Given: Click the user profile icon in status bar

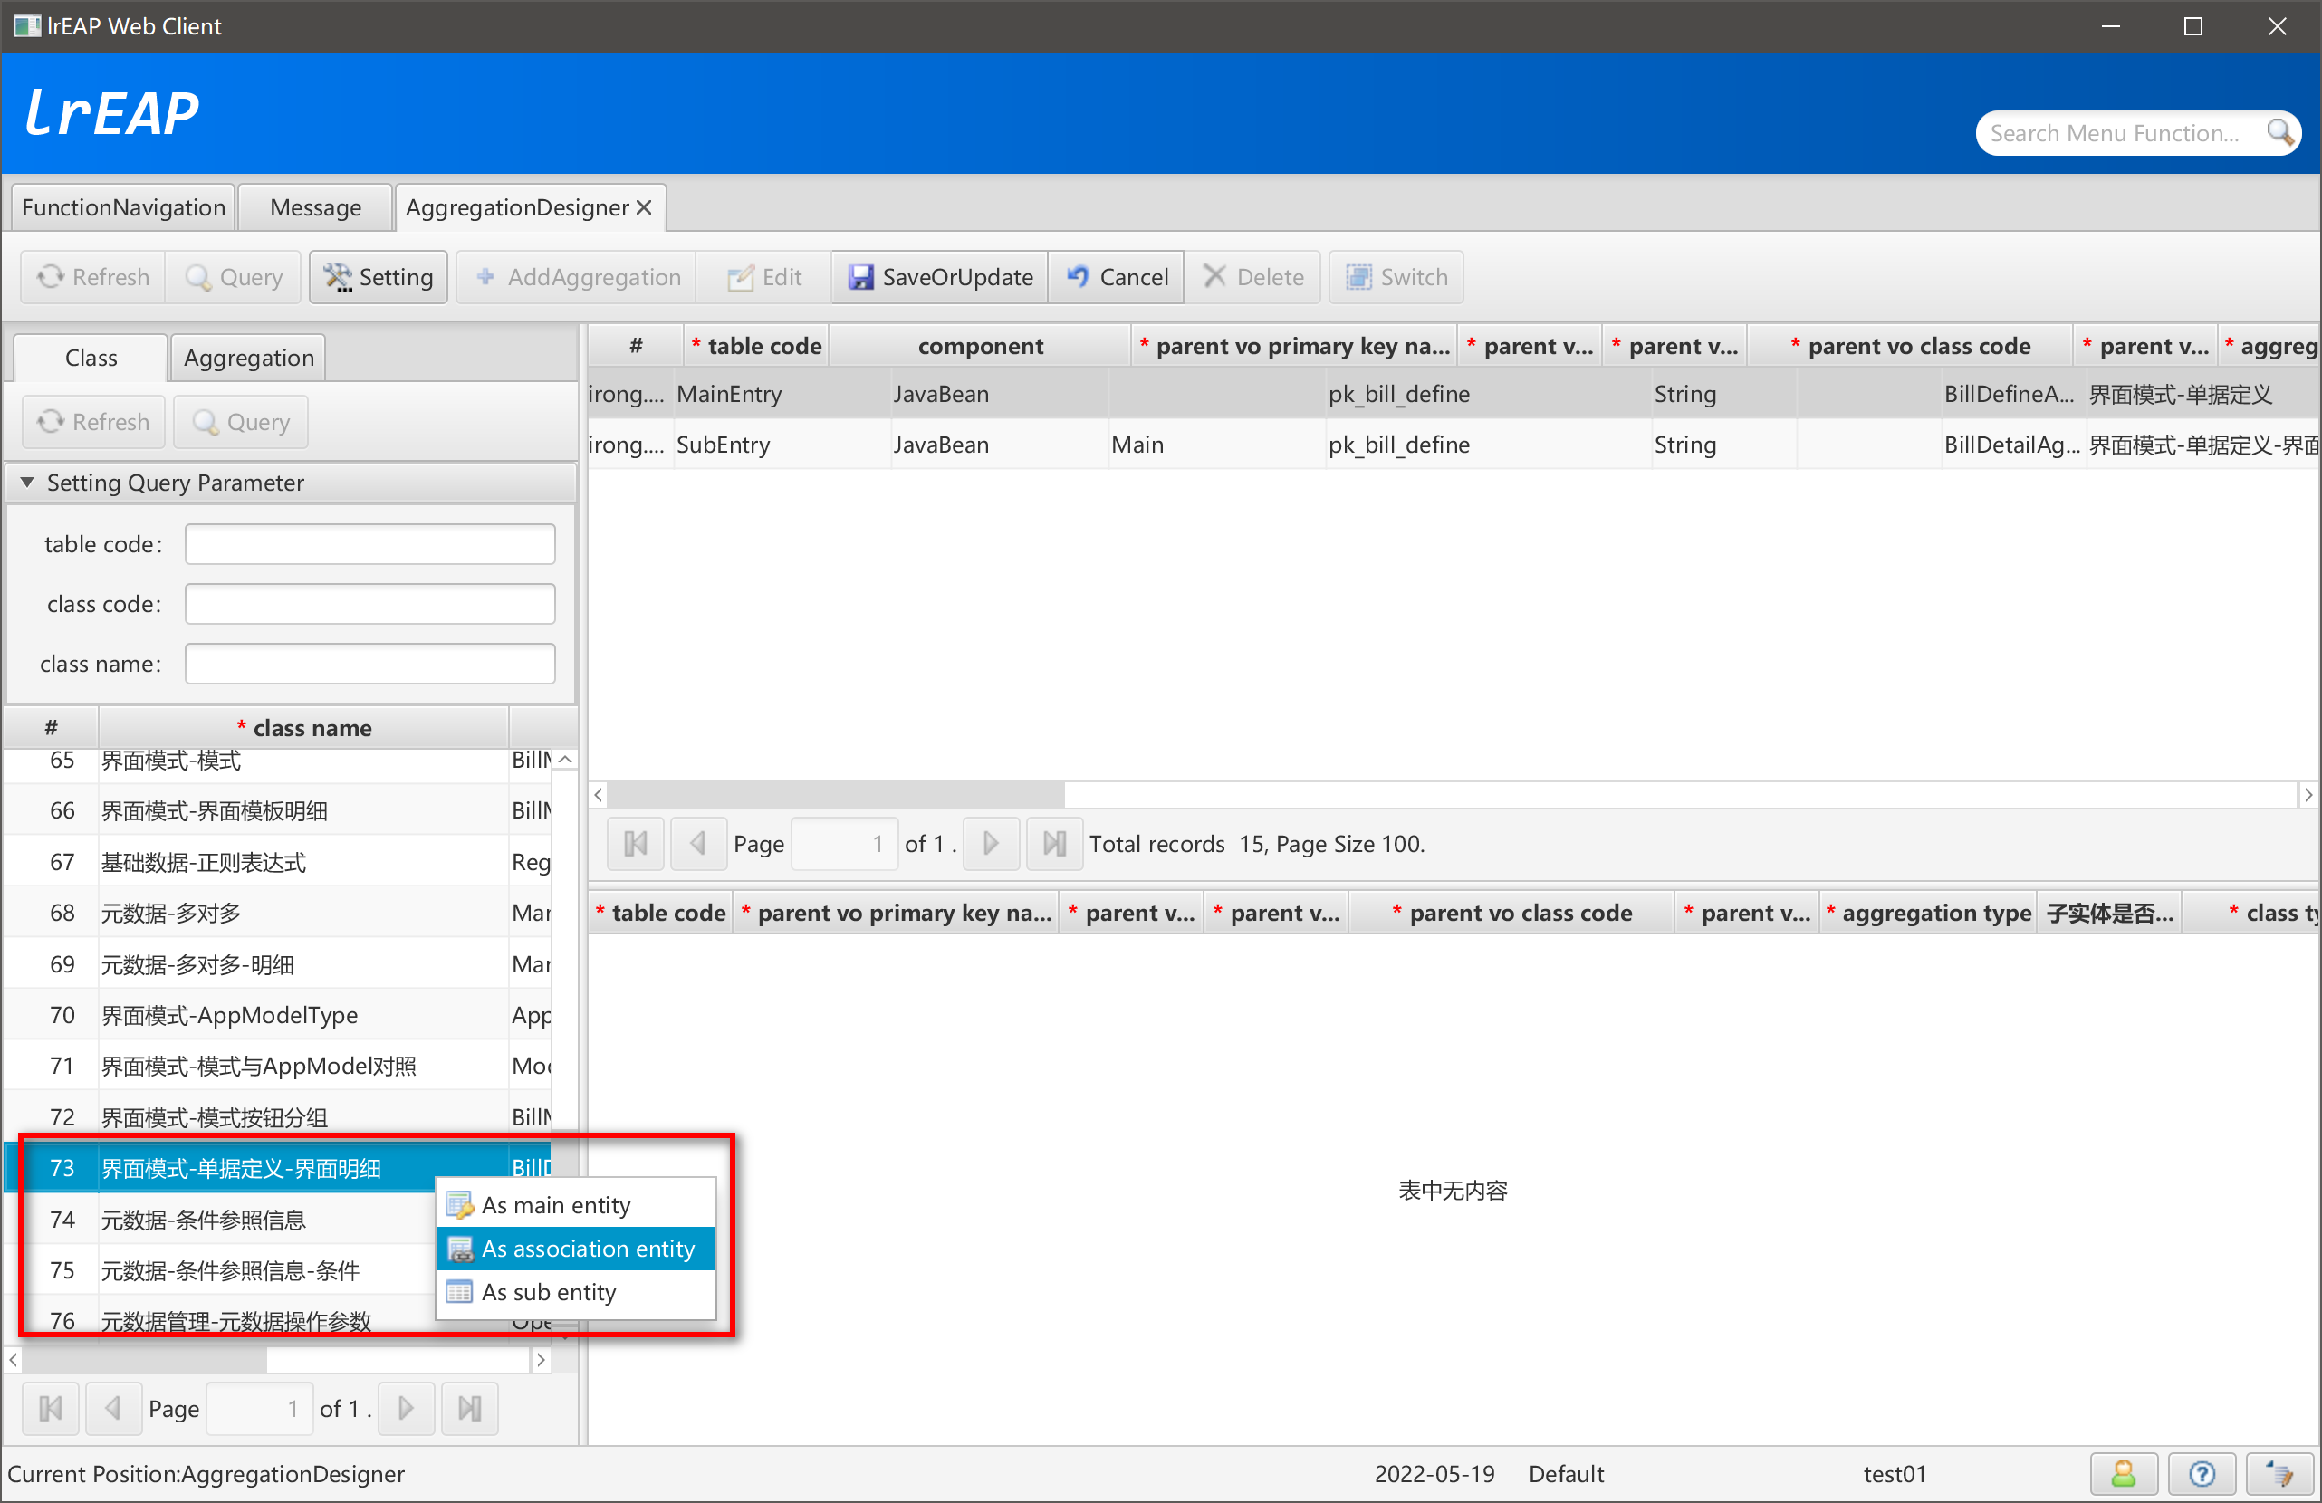Looking at the screenshot, I should [x=2123, y=1474].
